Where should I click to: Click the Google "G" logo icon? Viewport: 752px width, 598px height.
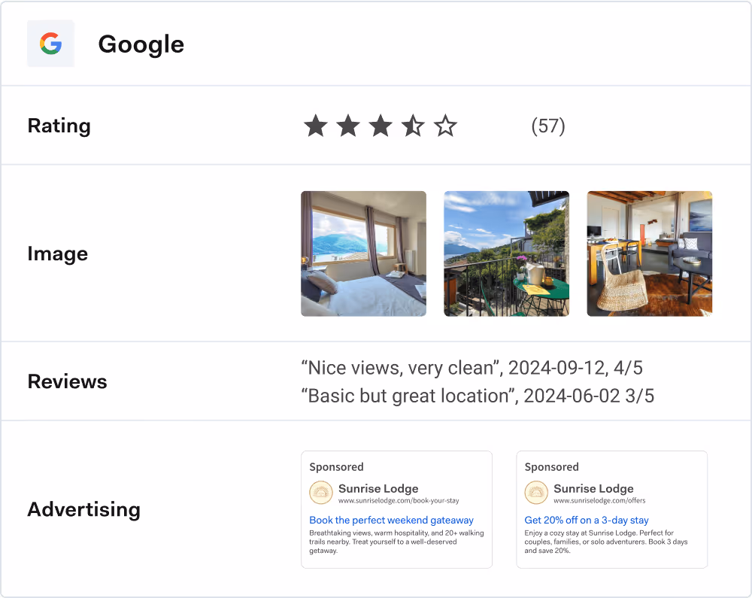tap(50, 44)
